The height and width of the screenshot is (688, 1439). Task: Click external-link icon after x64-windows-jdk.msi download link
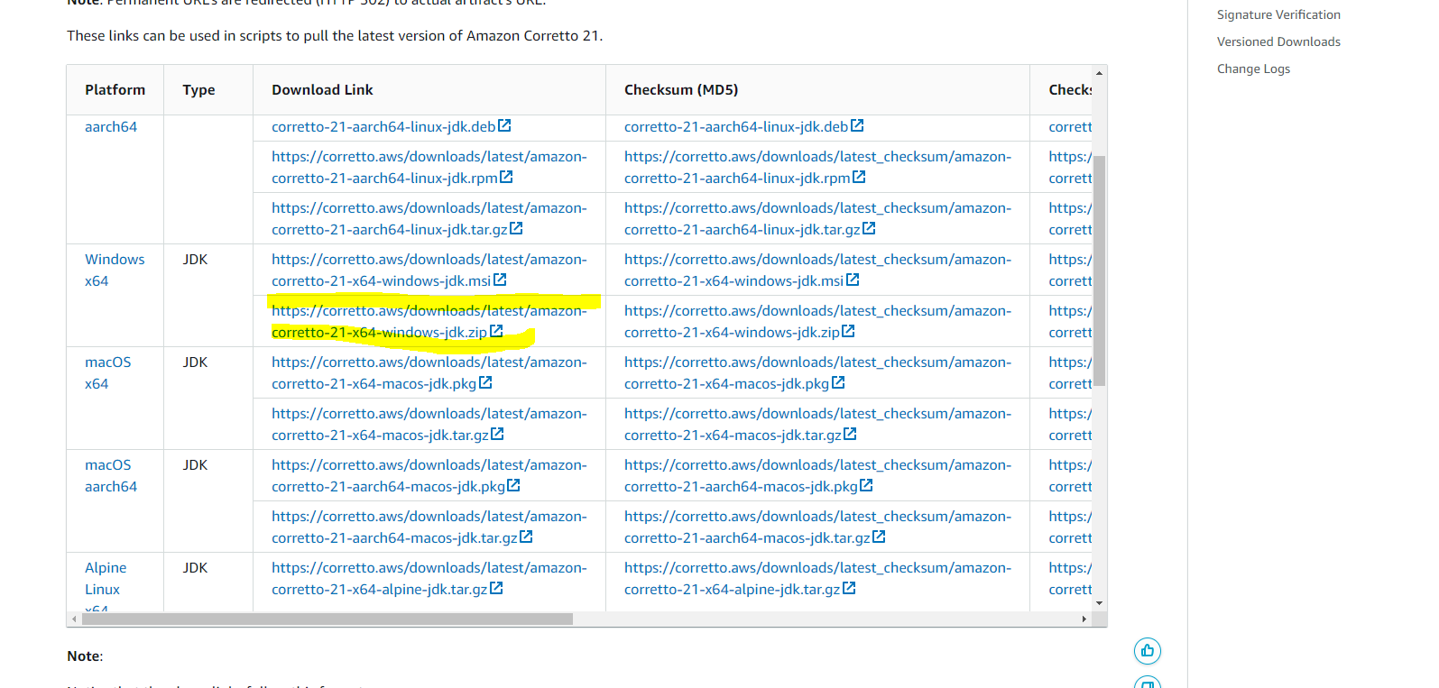click(500, 280)
